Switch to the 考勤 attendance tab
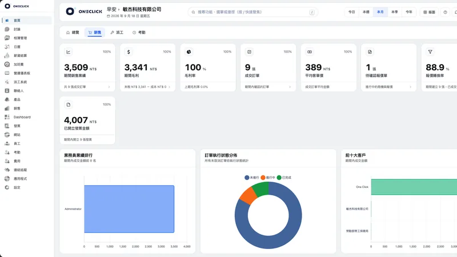The height and width of the screenshot is (257, 457). (x=139, y=33)
